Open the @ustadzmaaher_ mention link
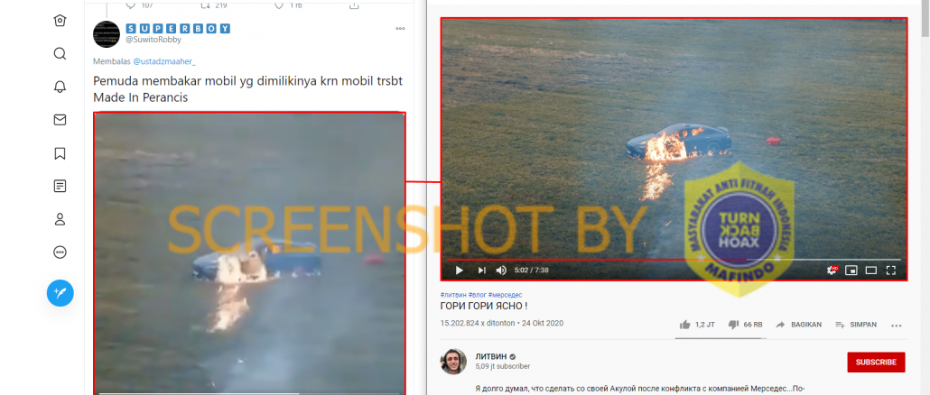Screen dimensions: 930x395 click(x=164, y=61)
